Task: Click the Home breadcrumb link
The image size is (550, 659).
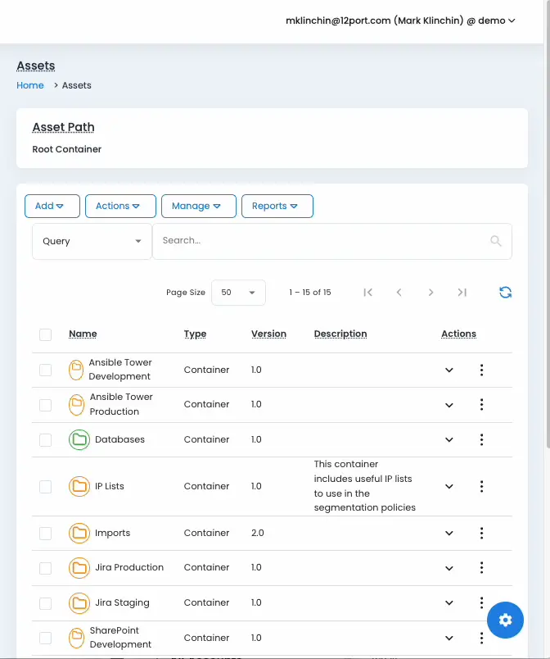Action: pos(30,85)
